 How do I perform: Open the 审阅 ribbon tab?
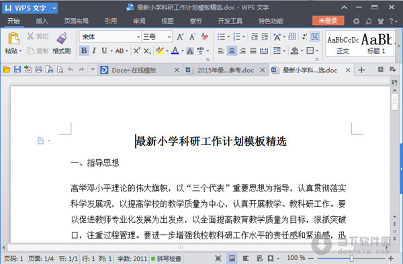pos(139,21)
